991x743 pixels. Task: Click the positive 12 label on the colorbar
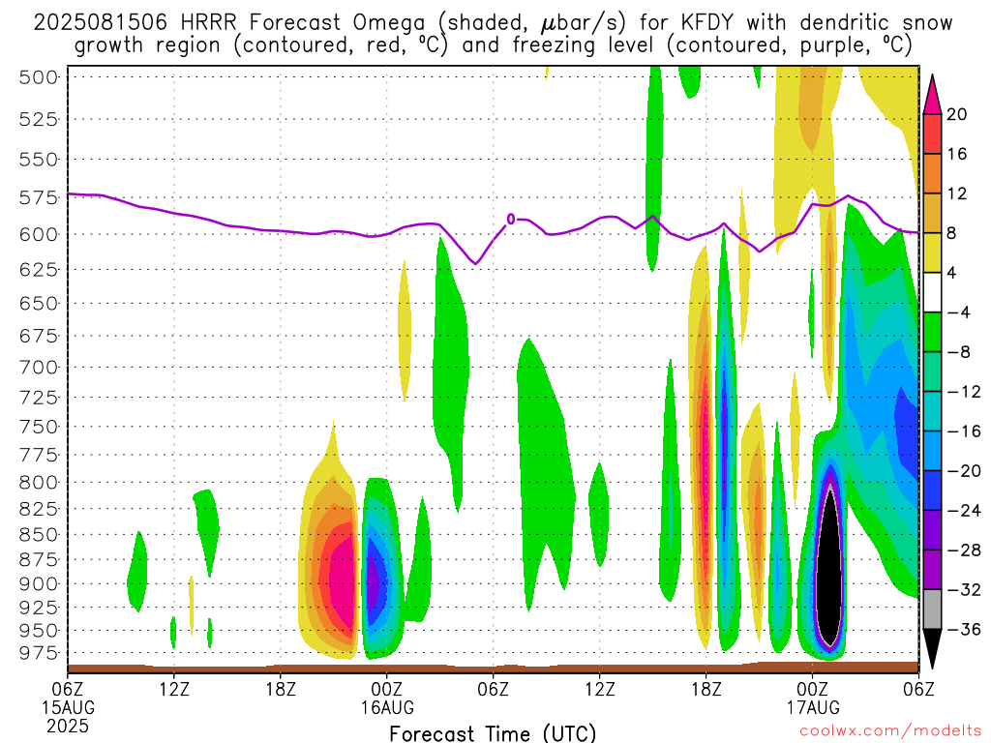coord(957,193)
